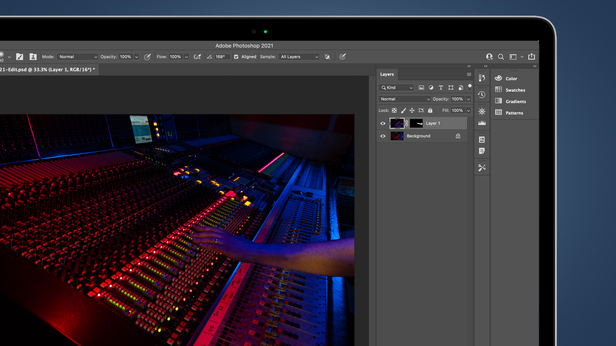Select the Layers panel tab
The image size is (616, 346).
click(x=387, y=74)
